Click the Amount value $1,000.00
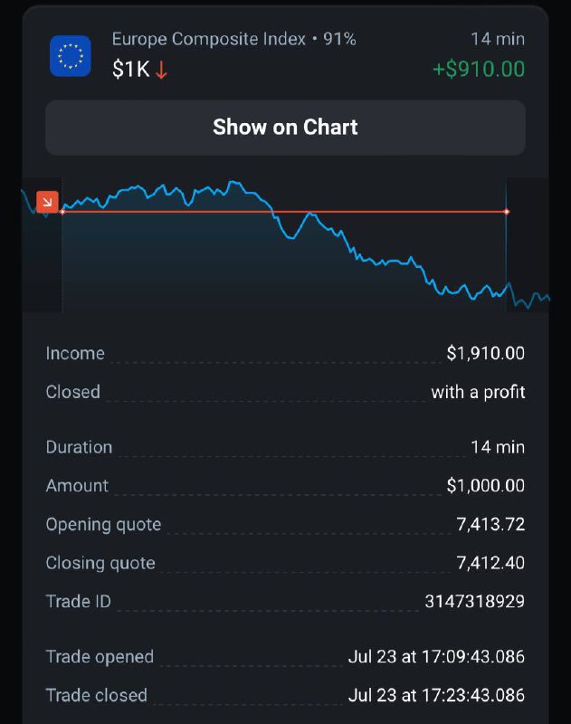 486,485
